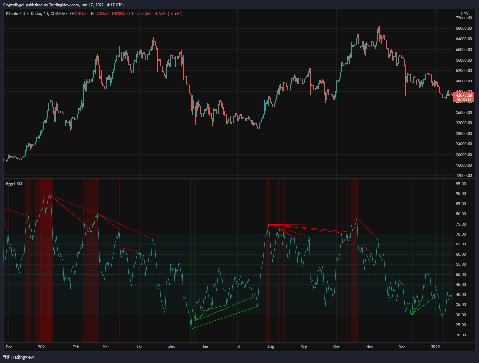479x363 pixels.
Task: Click 16000.00 on the price axis
Action: 464,165
